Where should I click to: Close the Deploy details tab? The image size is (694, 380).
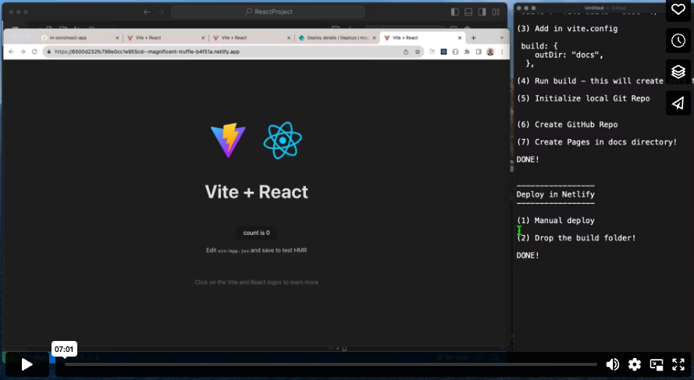coord(374,38)
